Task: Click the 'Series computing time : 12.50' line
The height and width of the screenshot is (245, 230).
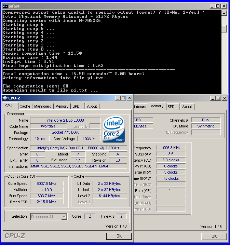Action: pyautogui.click(x=42, y=53)
